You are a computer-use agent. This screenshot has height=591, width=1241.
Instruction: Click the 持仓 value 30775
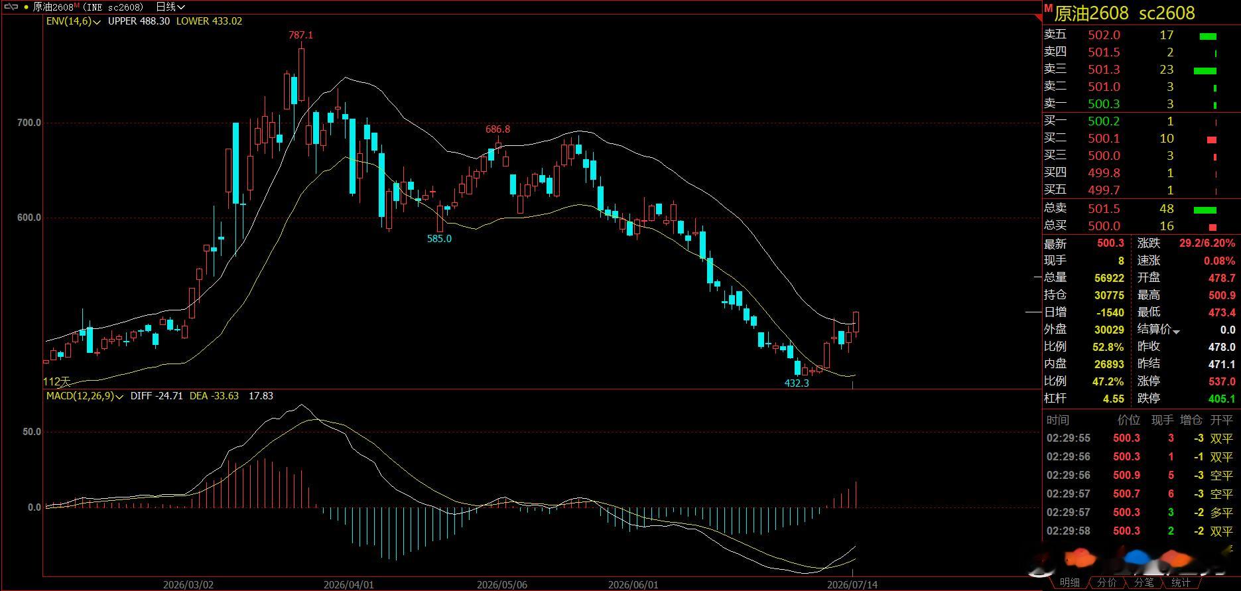tap(1110, 295)
